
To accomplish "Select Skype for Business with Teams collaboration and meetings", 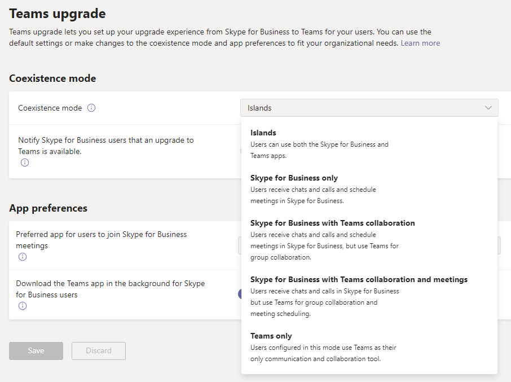I will [369, 296].
